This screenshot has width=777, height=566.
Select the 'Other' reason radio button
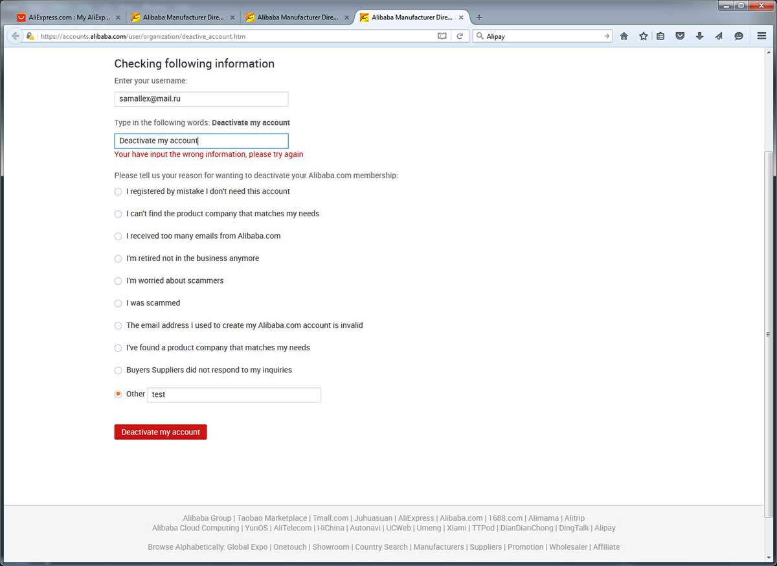[x=118, y=394]
